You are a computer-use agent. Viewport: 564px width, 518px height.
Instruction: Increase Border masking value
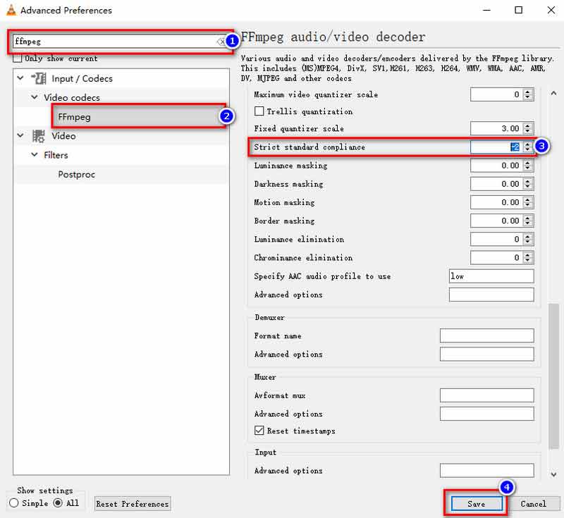coord(527,218)
